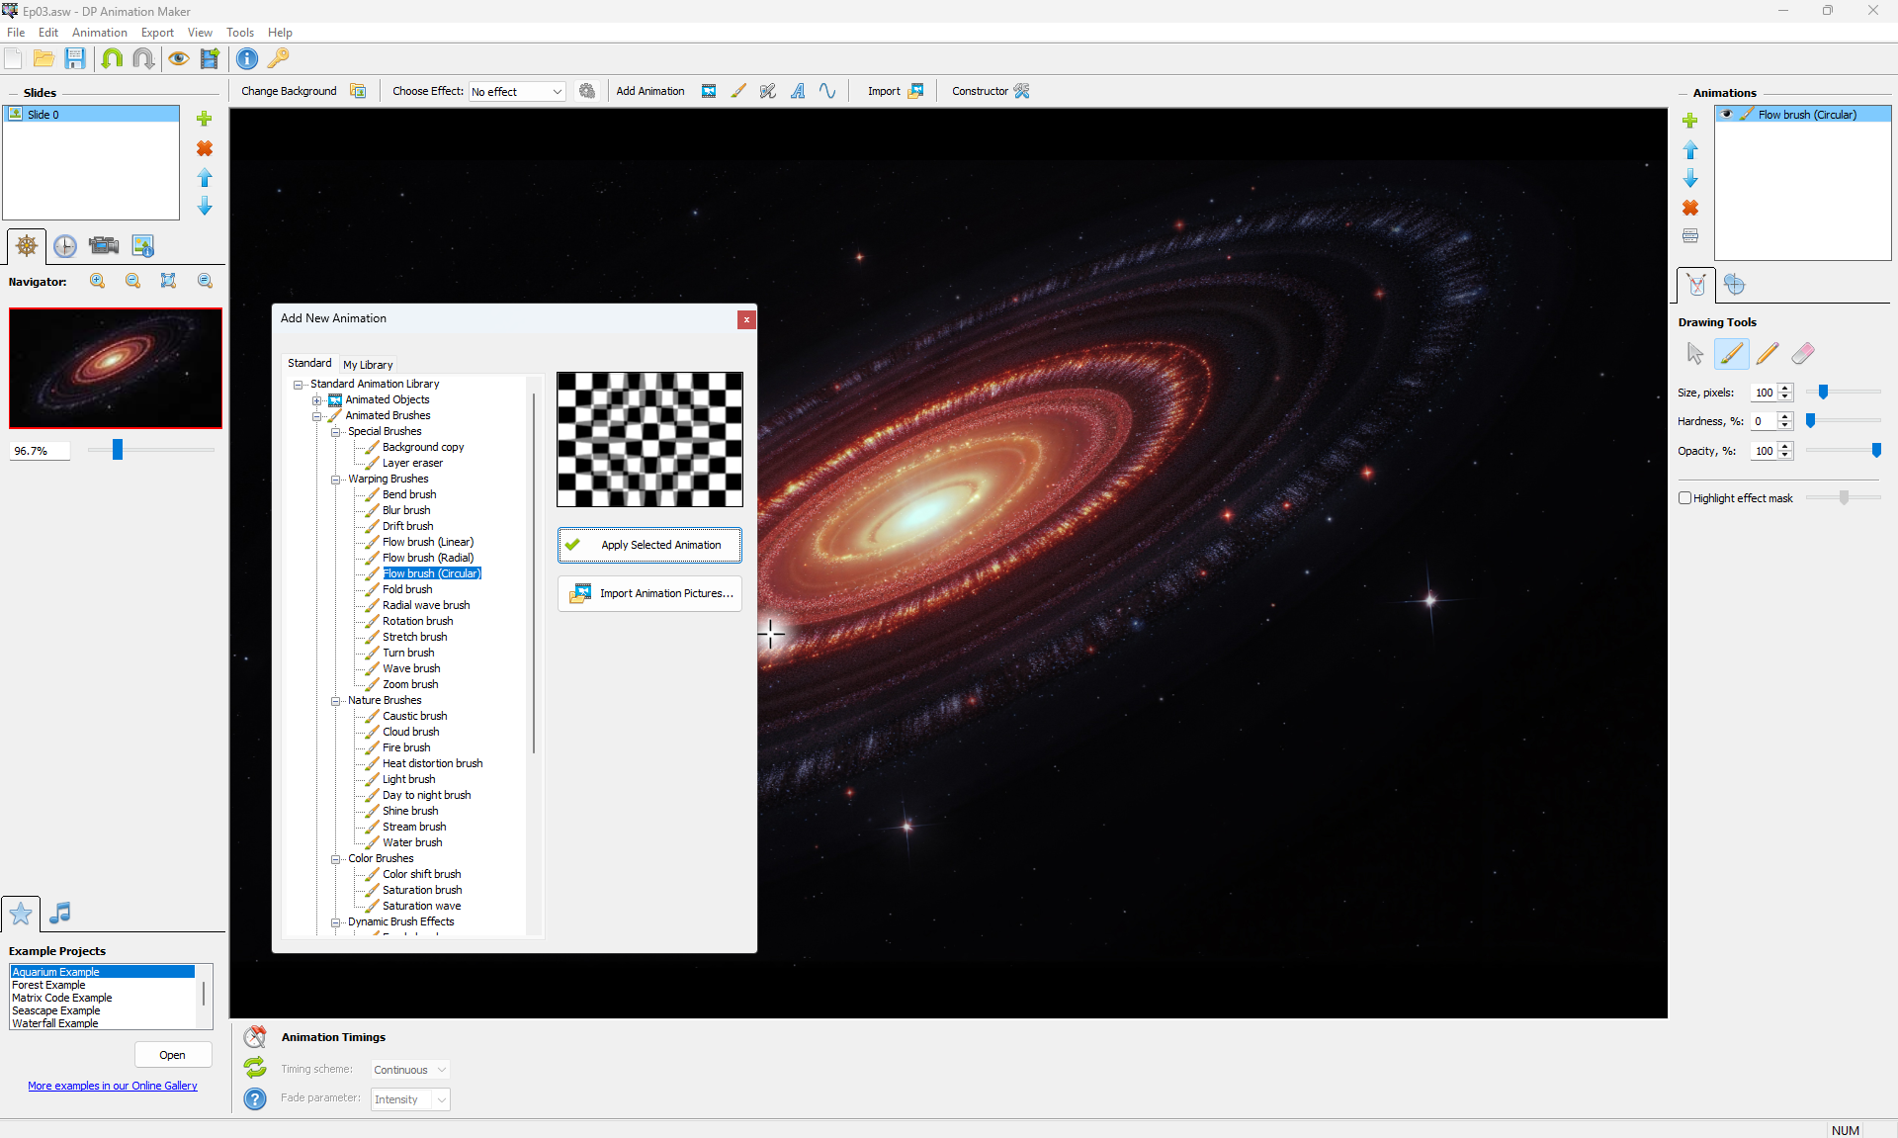Expand the Animated Objects tree node
This screenshot has width=1898, height=1138.
pos(317,400)
